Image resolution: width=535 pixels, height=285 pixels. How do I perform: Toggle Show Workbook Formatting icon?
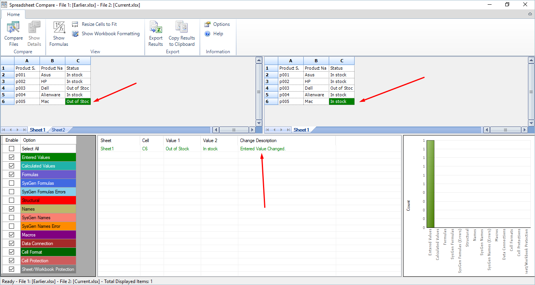75,34
